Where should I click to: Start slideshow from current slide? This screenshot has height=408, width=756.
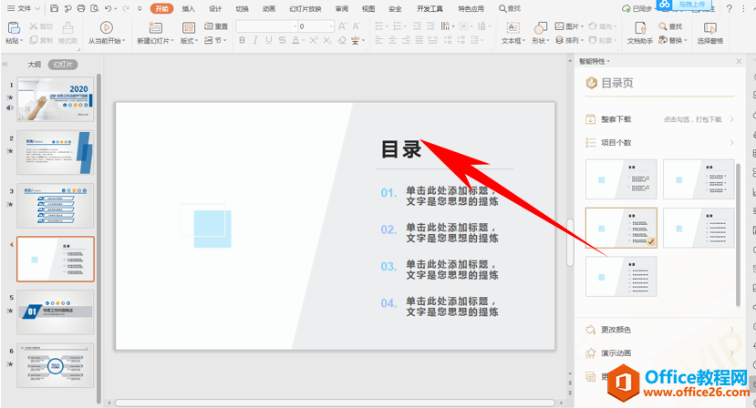pos(107,29)
